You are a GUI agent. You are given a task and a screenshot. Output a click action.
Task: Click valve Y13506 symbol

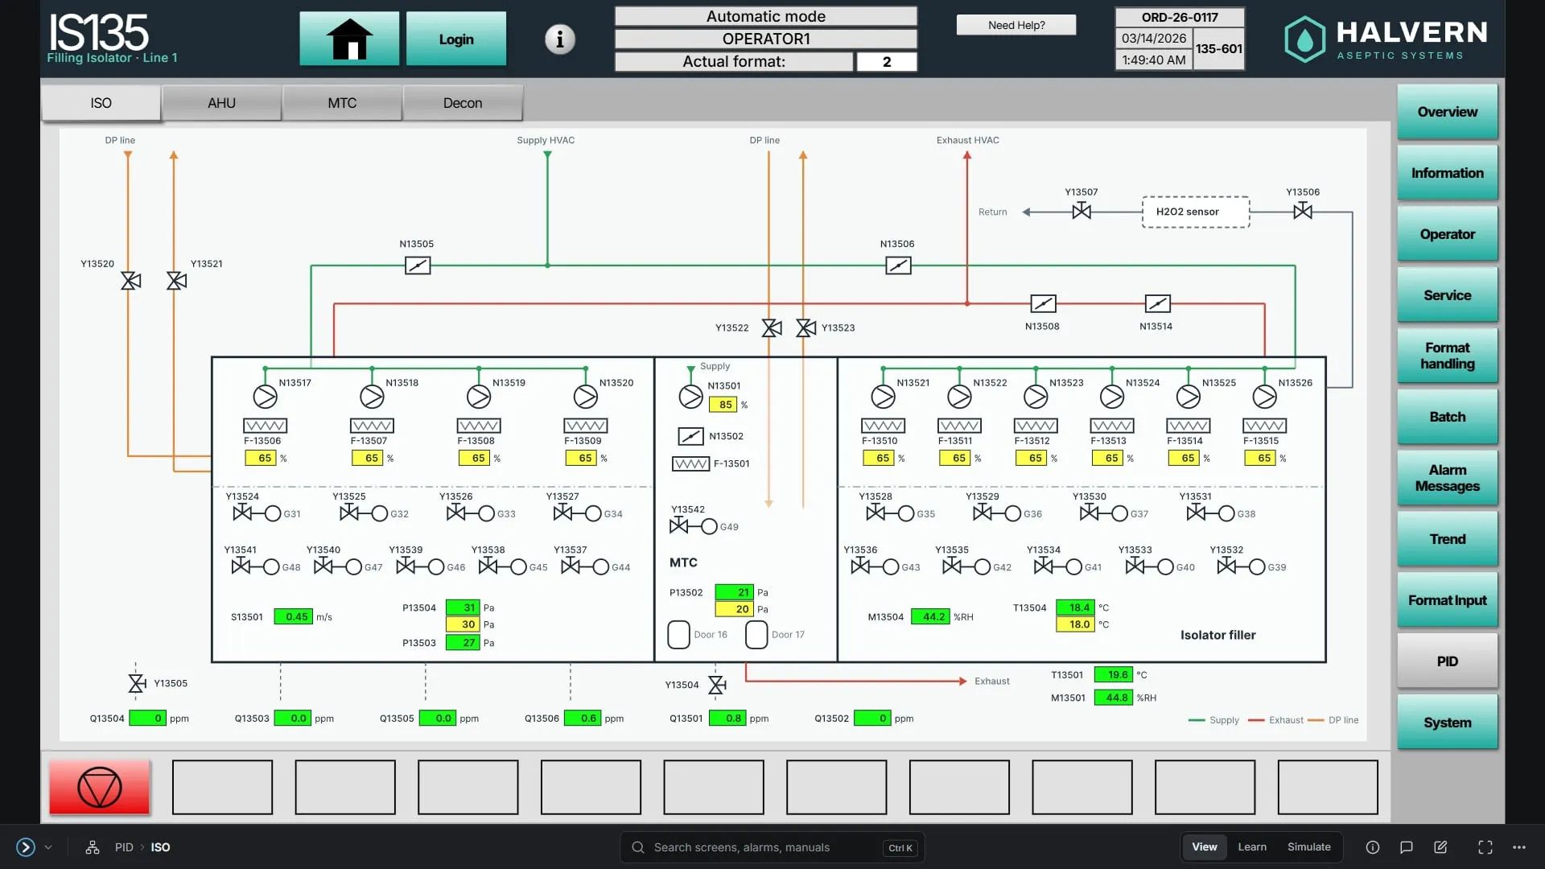point(1303,211)
